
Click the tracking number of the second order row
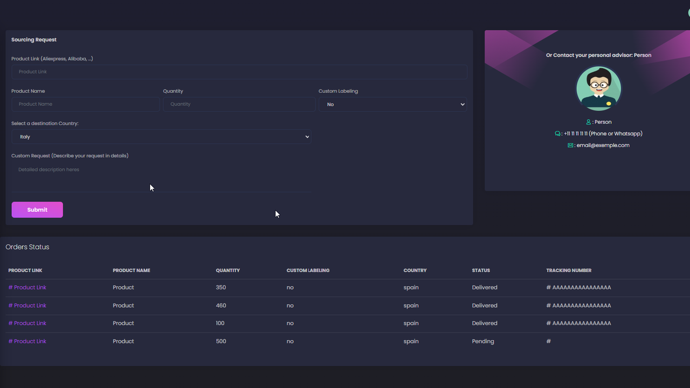[579, 305]
